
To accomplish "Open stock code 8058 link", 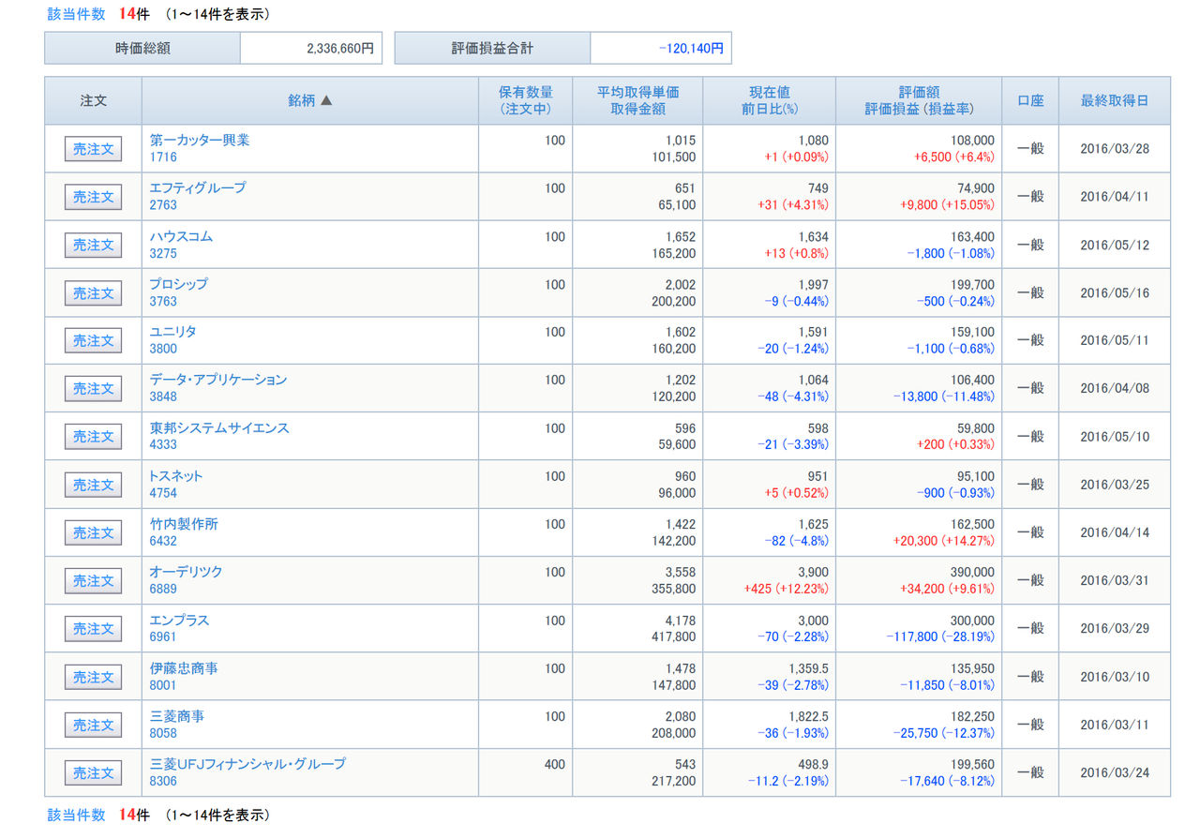I will 163,734.
